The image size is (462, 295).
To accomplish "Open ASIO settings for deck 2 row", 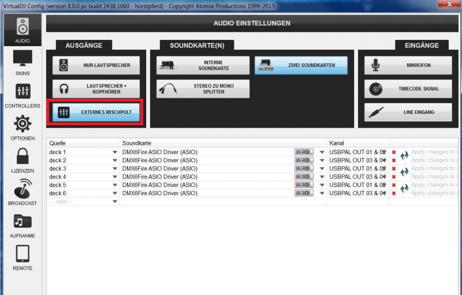I will 304,160.
